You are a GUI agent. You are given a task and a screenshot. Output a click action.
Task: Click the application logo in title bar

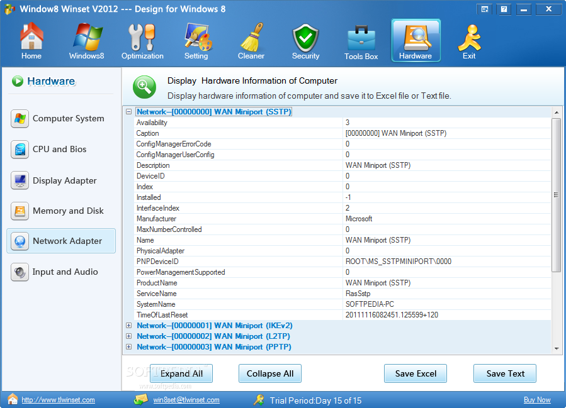pos(9,9)
